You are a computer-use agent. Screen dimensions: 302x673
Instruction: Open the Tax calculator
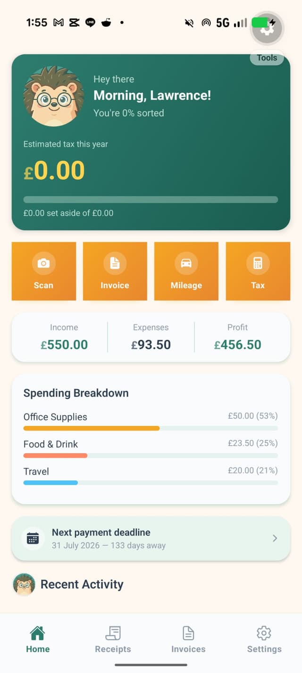pyautogui.click(x=258, y=271)
